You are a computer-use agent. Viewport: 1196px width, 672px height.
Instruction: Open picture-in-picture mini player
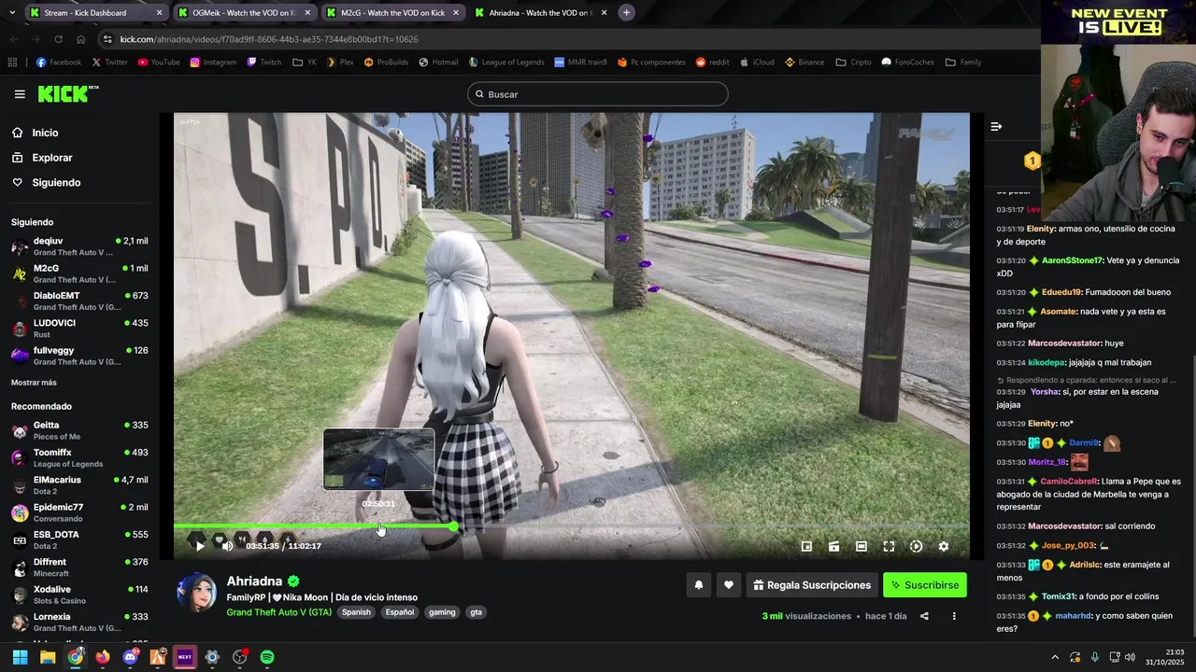[x=806, y=546]
